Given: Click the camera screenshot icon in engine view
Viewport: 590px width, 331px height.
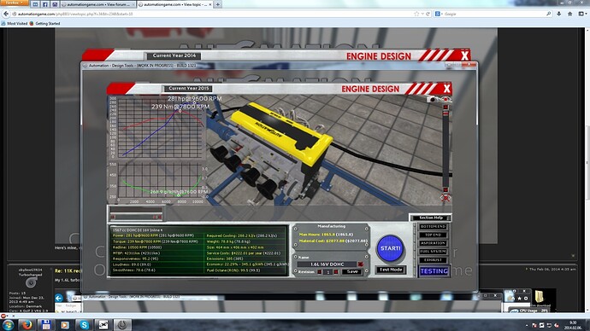Looking at the screenshot, I should coord(433,100).
